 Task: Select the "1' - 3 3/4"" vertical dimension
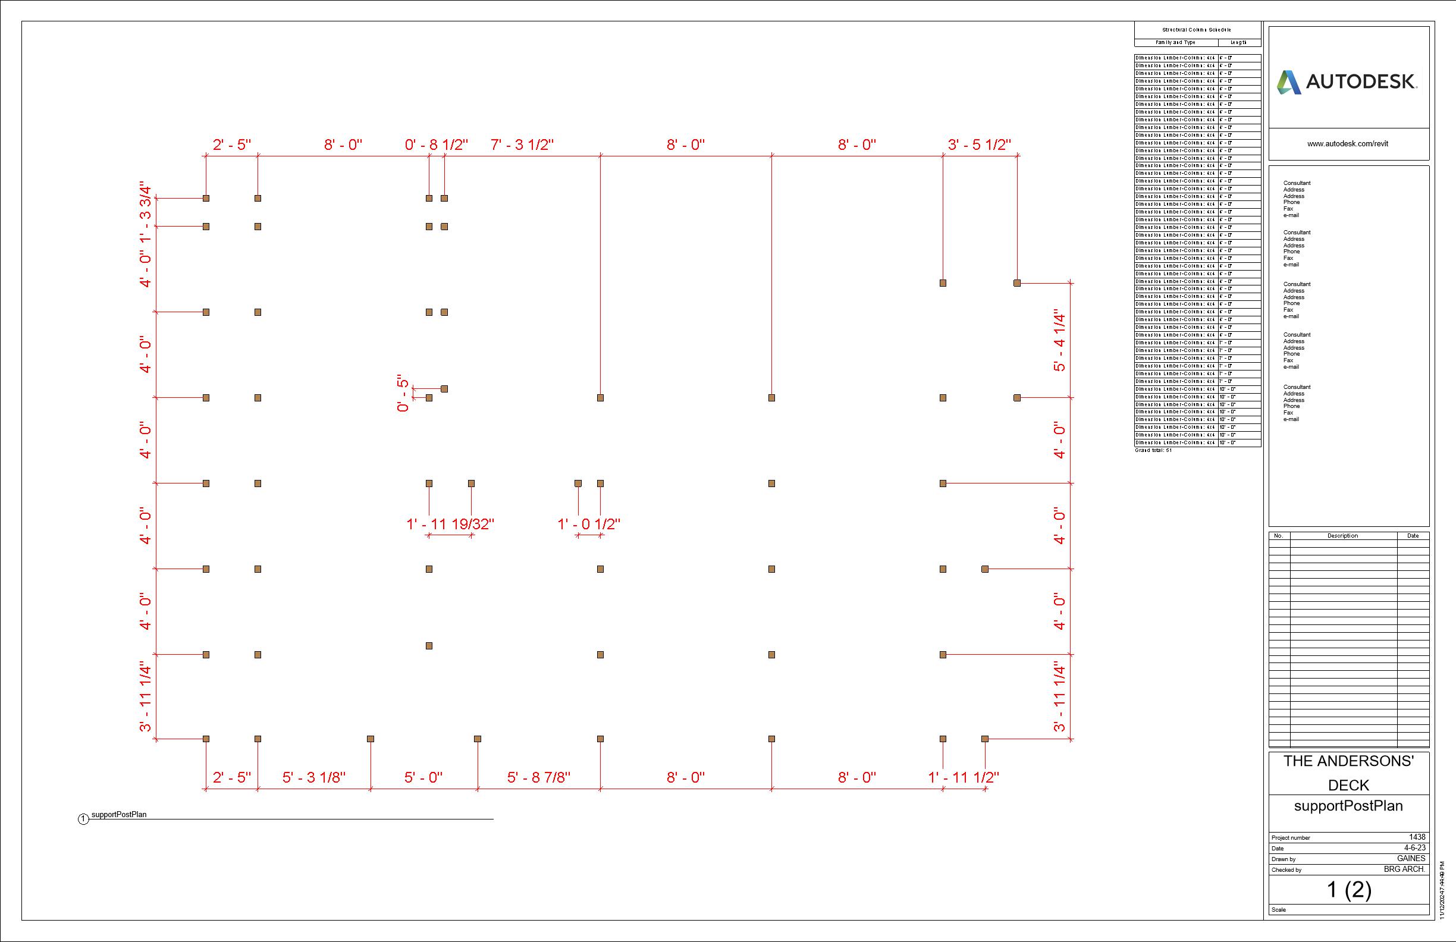tap(145, 212)
